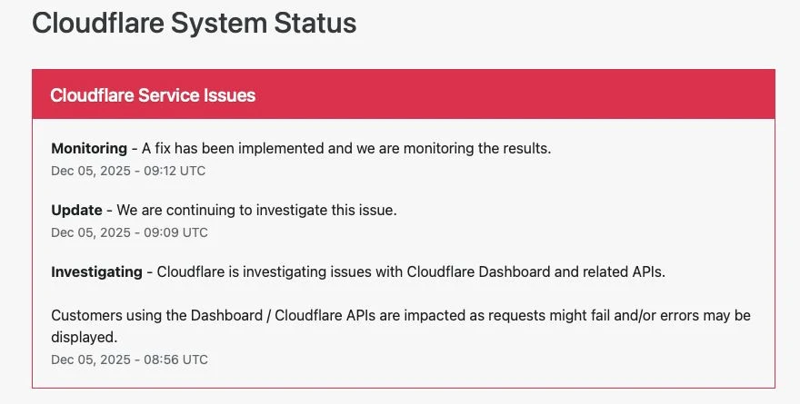Select the bold Investigating status label
Image resolution: width=800 pixels, height=404 pixels.
click(96, 271)
